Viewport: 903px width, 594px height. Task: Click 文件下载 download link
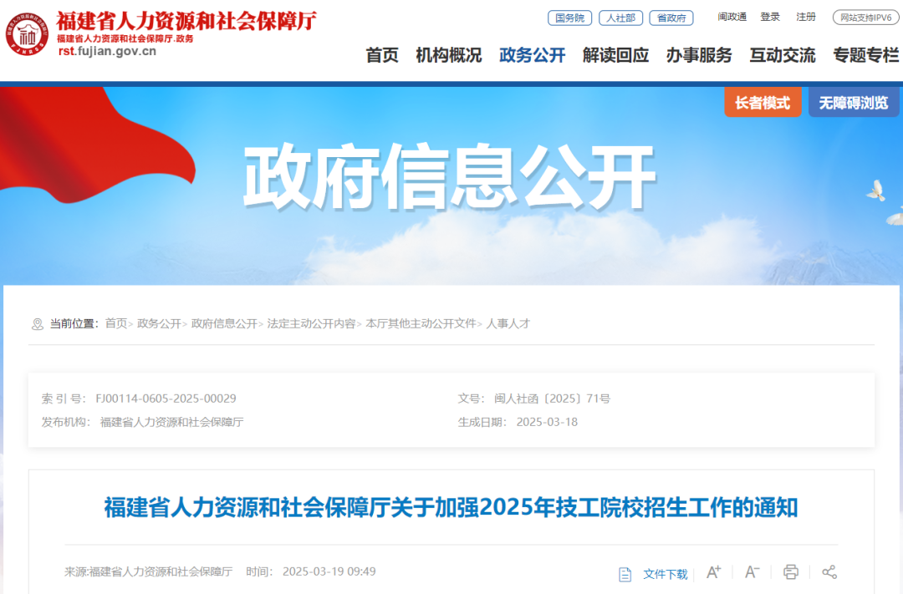click(666, 574)
